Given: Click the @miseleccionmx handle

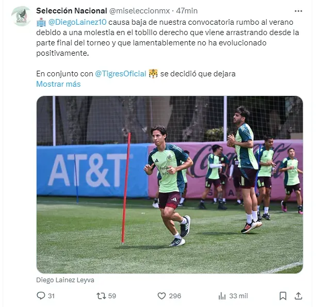Looking at the screenshot, I should [x=139, y=11].
